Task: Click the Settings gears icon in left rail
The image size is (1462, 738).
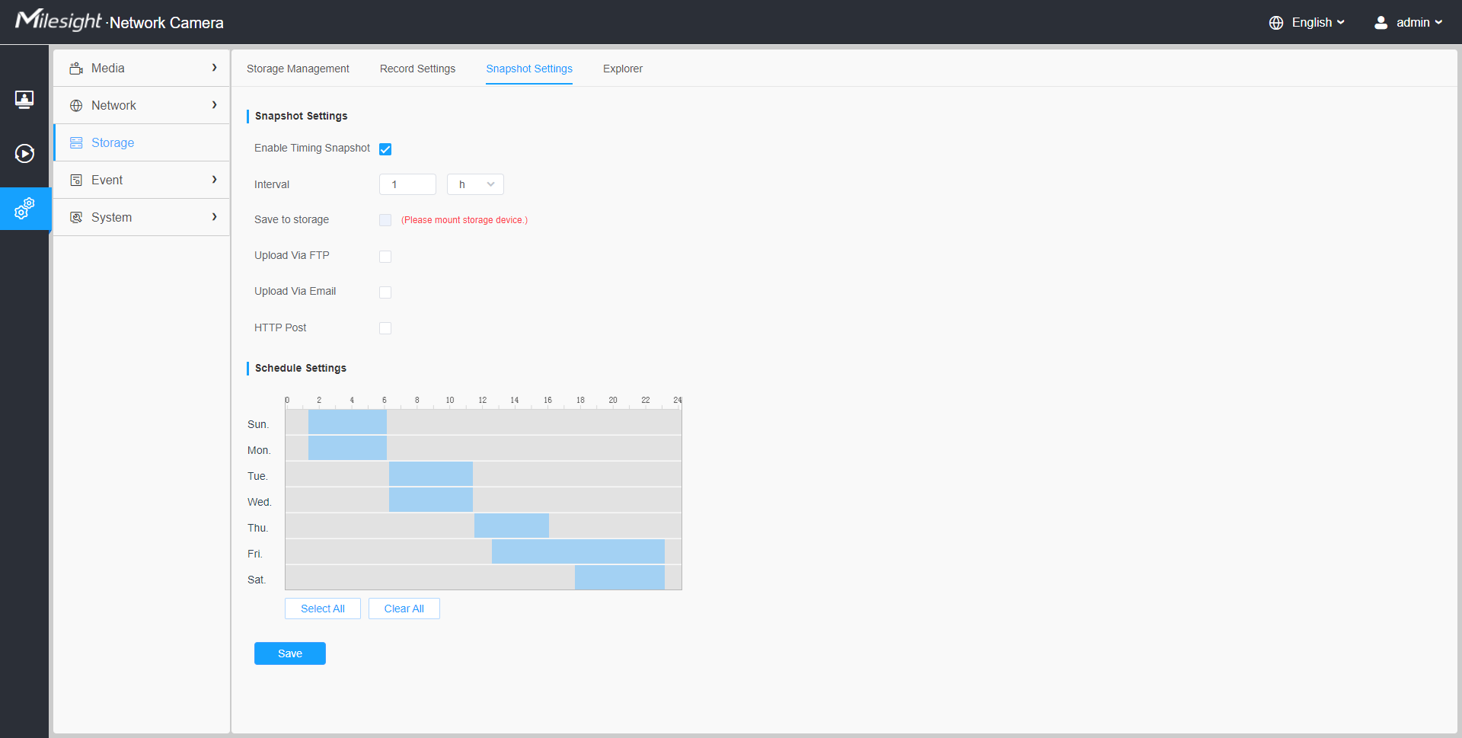Action: click(24, 208)
